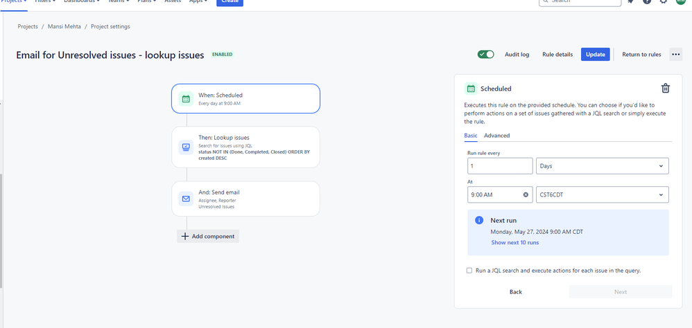Viewport: 692px width, 328px height.
Task: Click the Add component button
Action: pyautogui.click(x=208, y=237)
